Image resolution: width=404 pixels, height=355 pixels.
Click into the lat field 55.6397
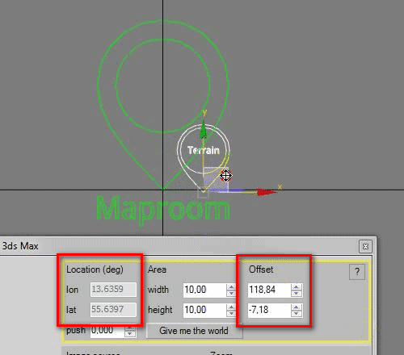coord(113,310)
